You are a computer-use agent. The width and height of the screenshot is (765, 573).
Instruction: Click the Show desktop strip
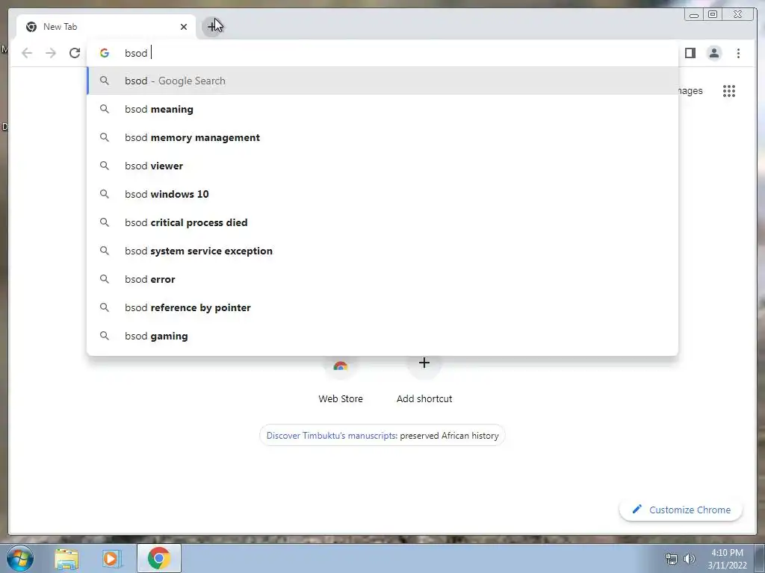(x=760, y=558)
